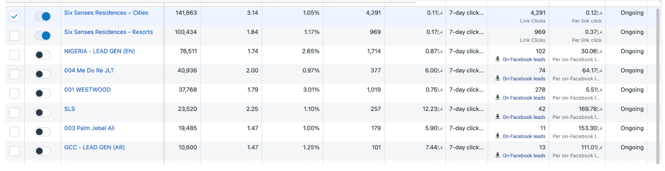This screenshot has height=171, width=665.
Task: Click download icon in 004 Me Do Re JLT row
Action: point(498,78)
